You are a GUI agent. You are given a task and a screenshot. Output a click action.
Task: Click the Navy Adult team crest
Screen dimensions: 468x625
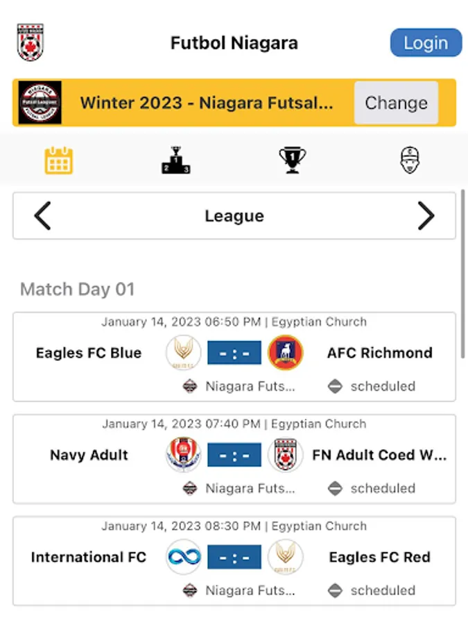click(184, 455)
